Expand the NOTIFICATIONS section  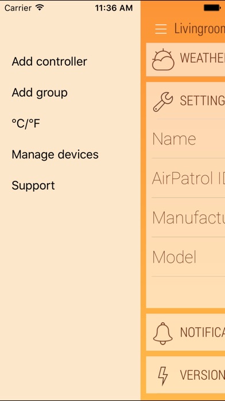185,332
